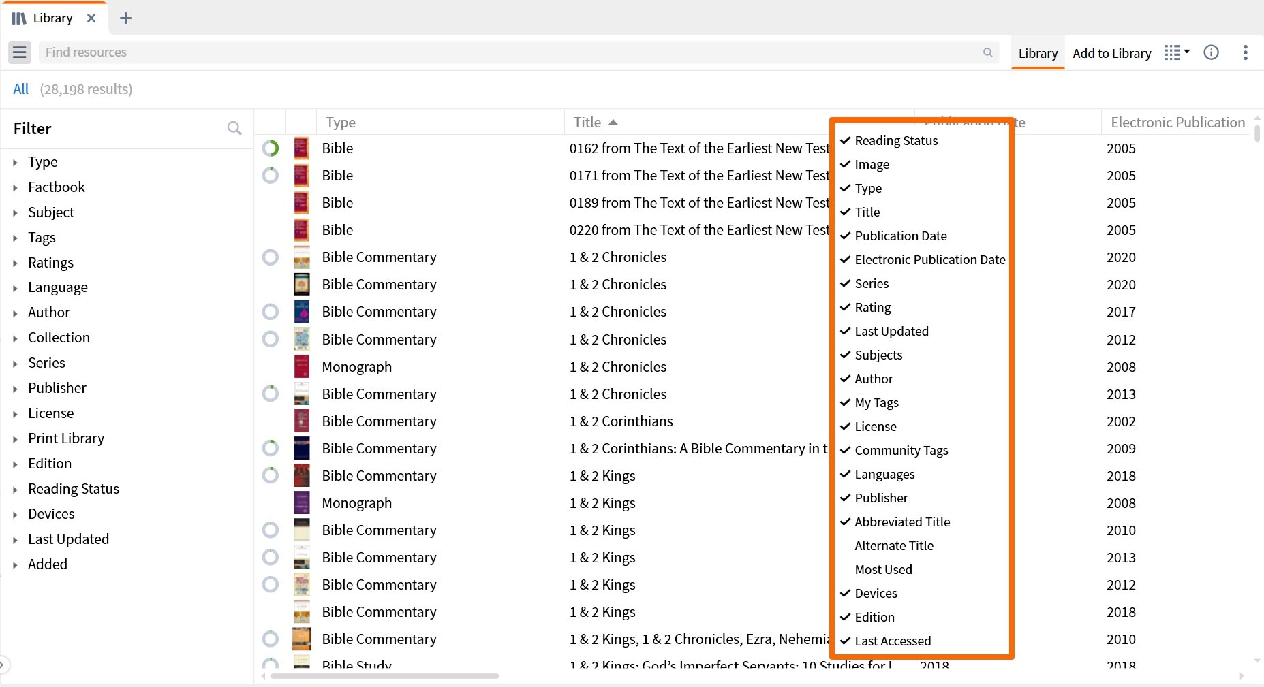Toggle Series column option
1264x687 pixels.
pos(864,283)
